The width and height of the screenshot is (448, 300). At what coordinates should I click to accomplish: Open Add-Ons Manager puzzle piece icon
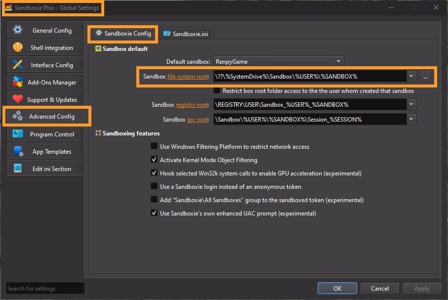pos(18,82)
